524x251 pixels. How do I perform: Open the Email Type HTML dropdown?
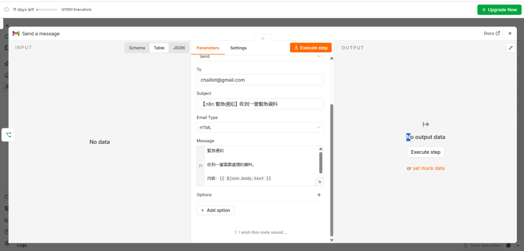point(260,128)
